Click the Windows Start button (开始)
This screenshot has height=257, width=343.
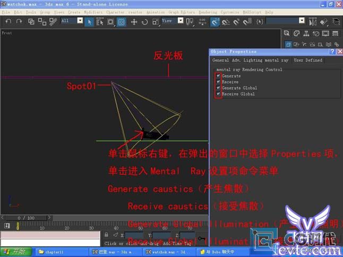16,252
